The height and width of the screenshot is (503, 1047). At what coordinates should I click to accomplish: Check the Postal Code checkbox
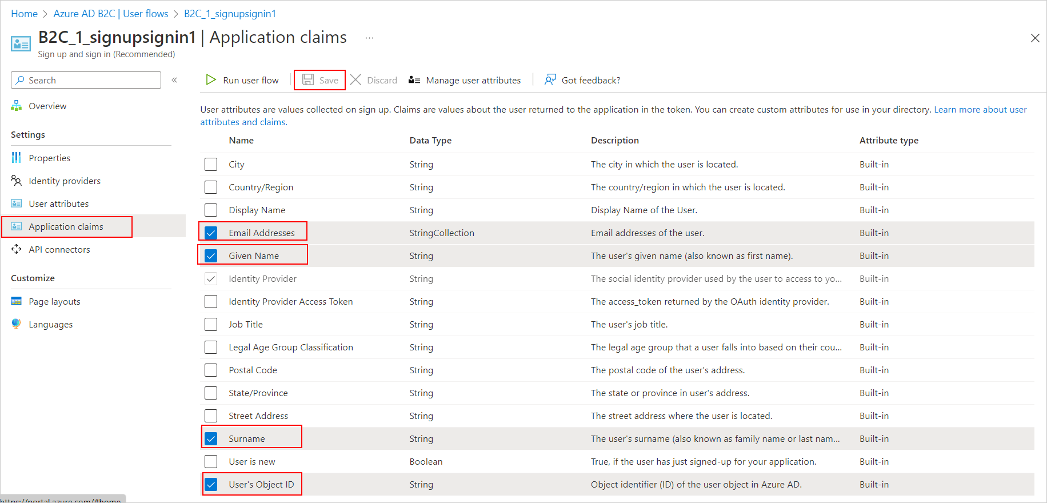click(x=211, y=370)
